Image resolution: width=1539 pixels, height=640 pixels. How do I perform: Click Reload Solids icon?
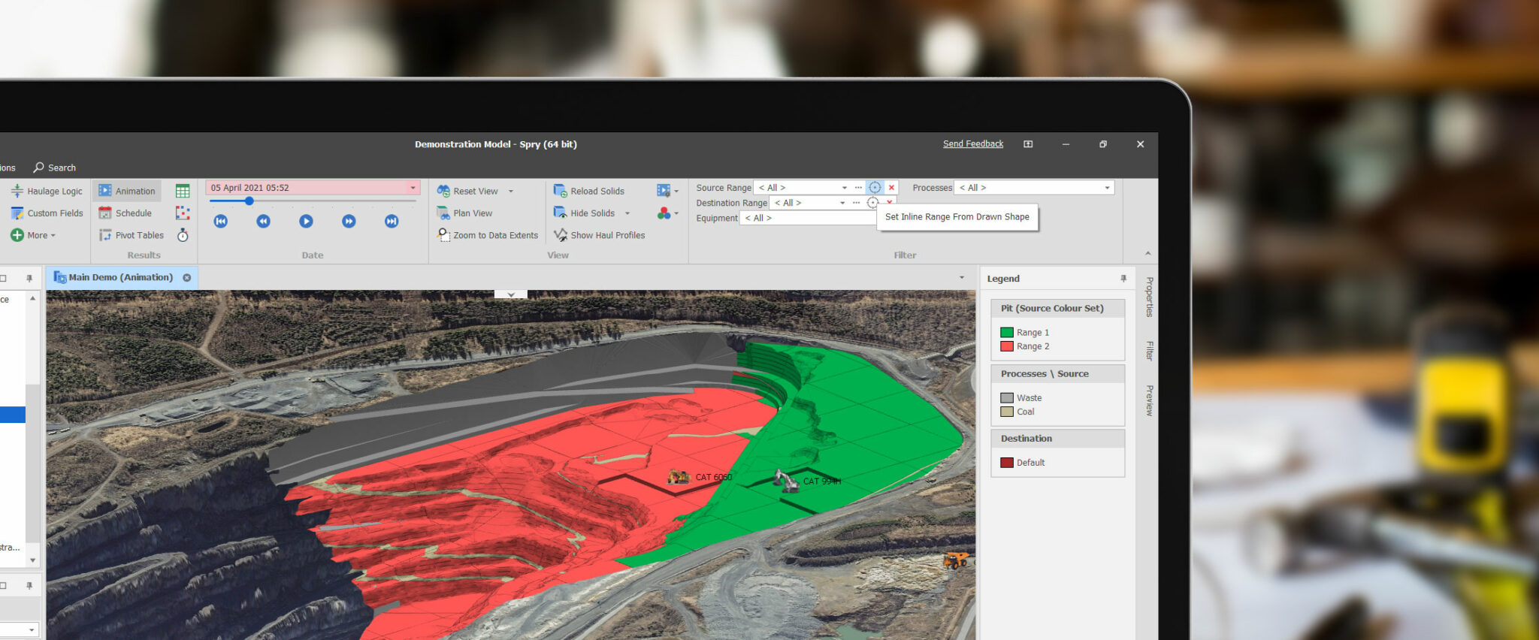pos(560,192)
